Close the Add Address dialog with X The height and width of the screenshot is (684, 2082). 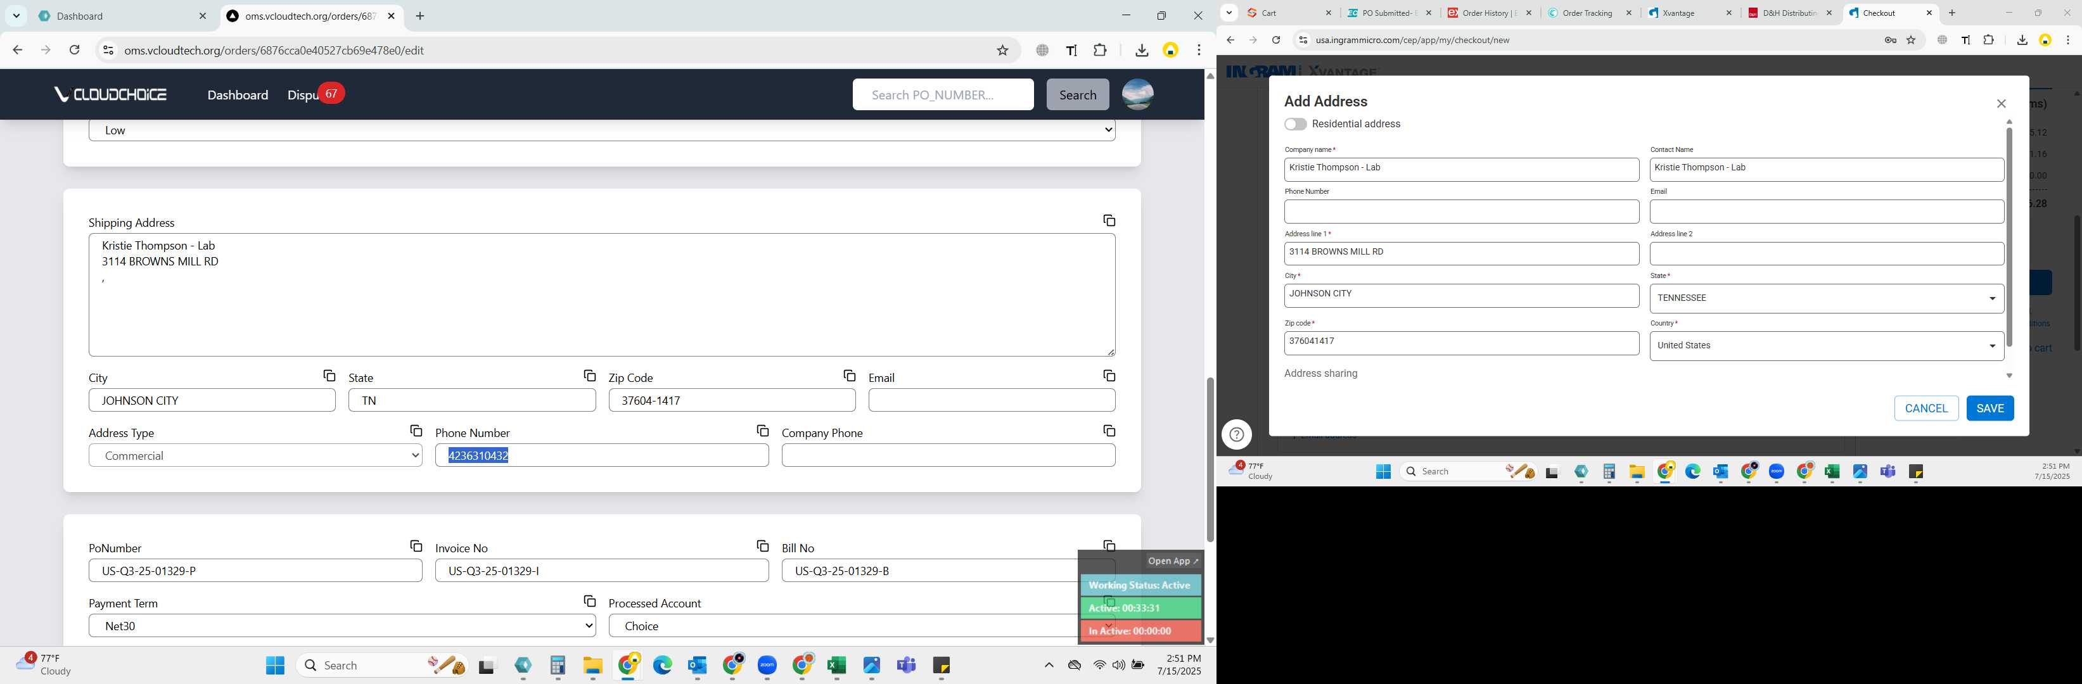[x=2001, y=103]
